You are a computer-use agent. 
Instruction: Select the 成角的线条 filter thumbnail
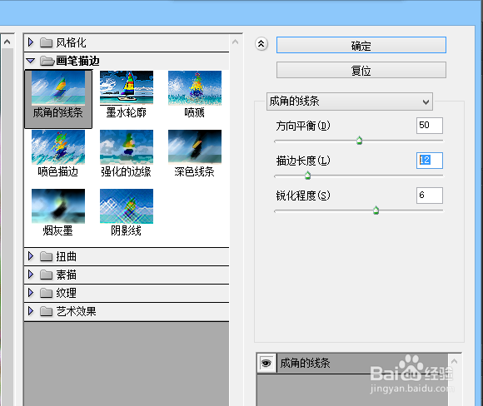pyautogui.click(x=58, y=99)
